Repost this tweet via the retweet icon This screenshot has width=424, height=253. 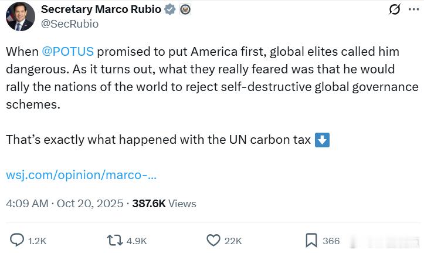113,240
